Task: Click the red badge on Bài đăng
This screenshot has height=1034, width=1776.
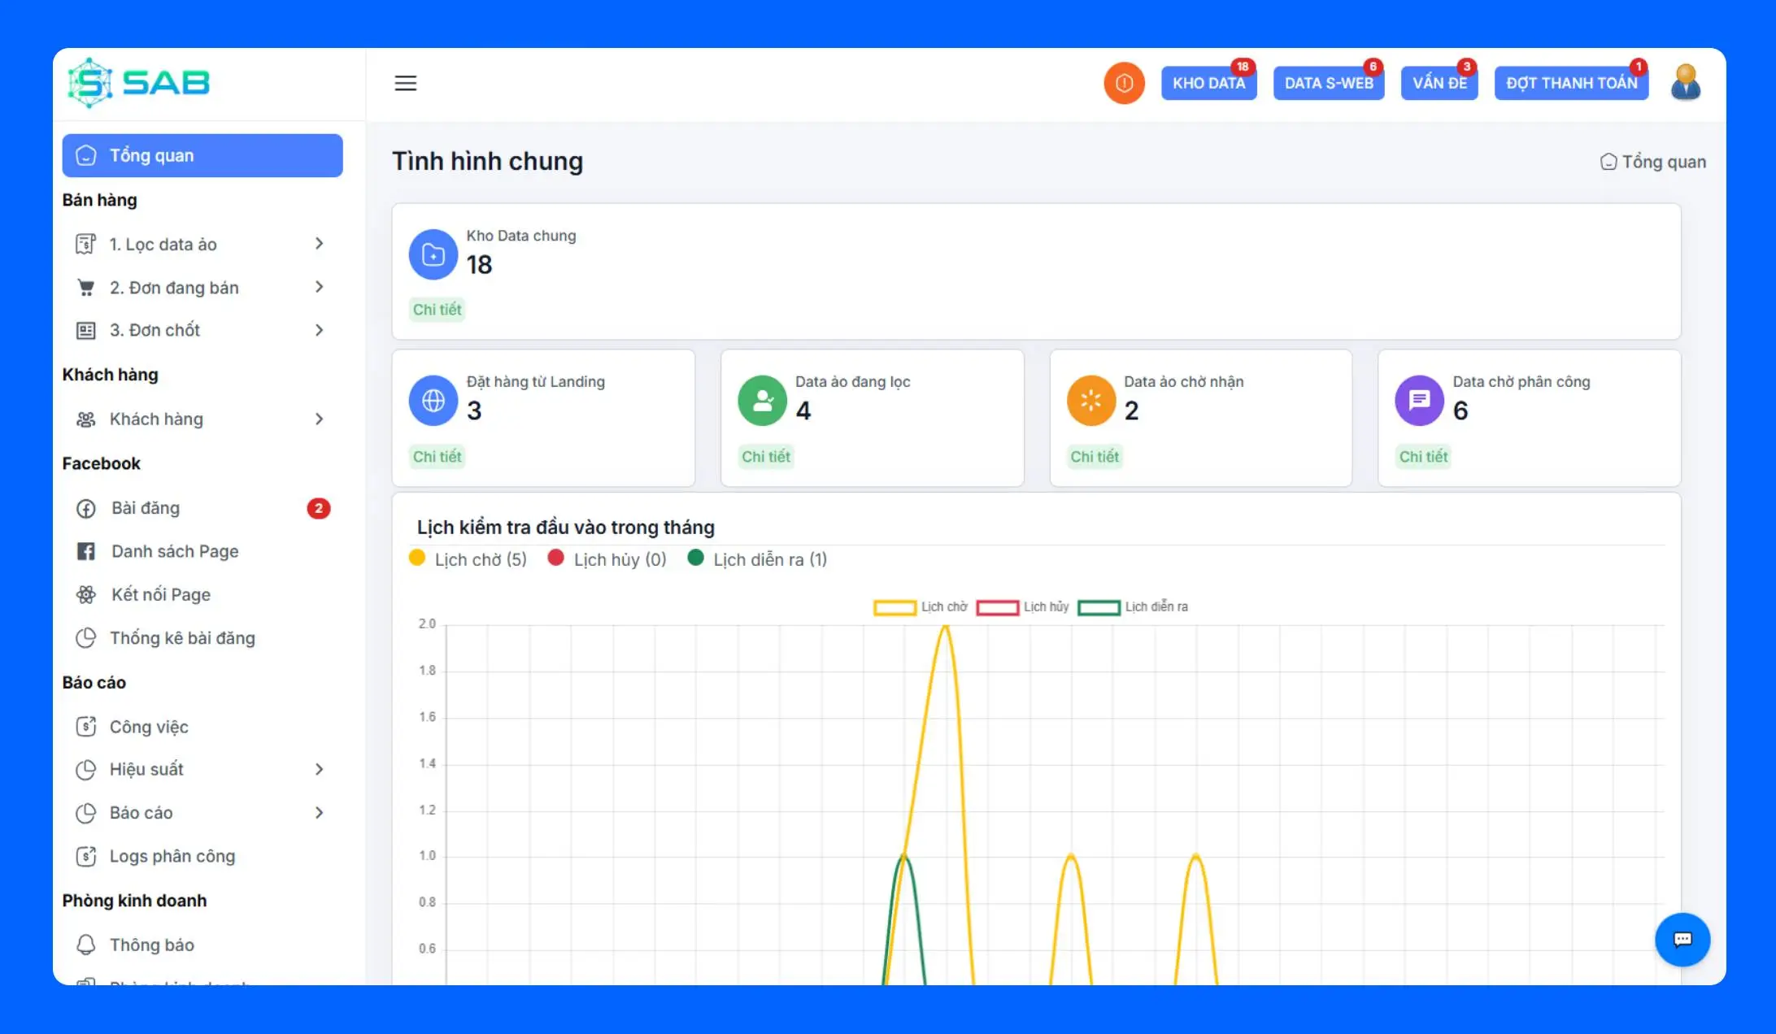Action: (318, 508)
